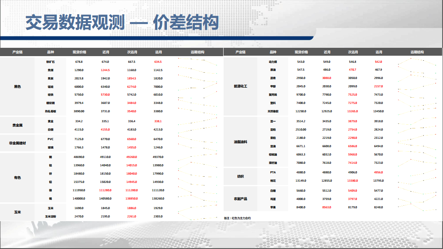Click the 天然橡胶 commodity name
Viewport: 443px width, 249px height.
pyautogui.click(x=273, y=111)
